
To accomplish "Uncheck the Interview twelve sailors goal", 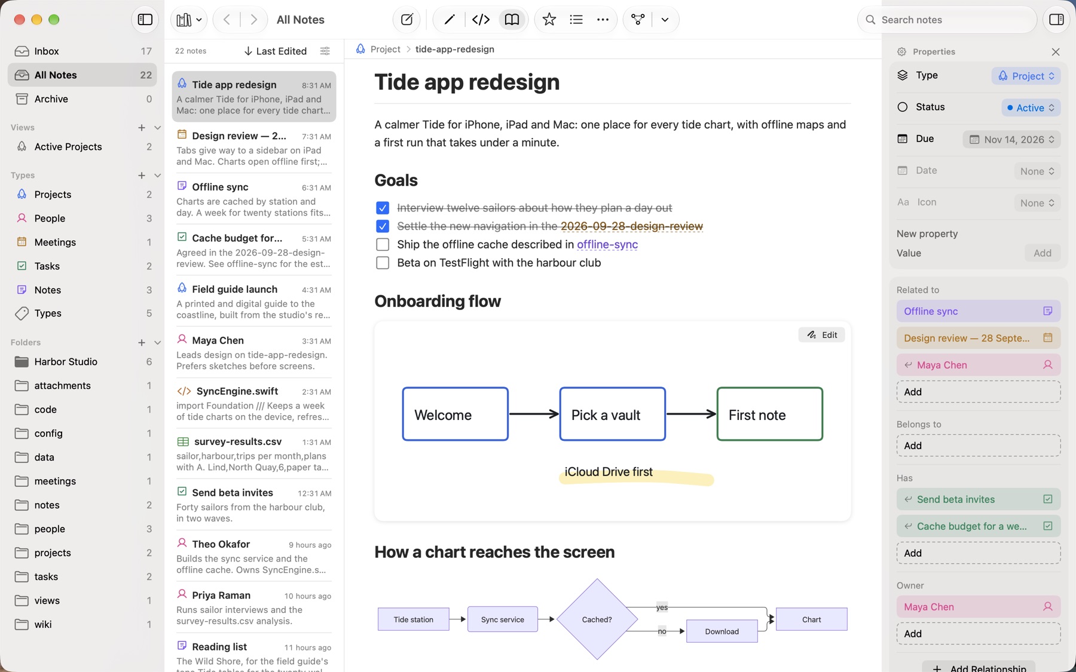I will pos(383,208).
